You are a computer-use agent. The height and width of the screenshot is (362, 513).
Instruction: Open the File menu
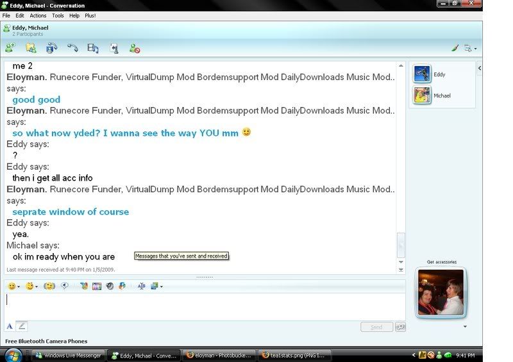6,15
